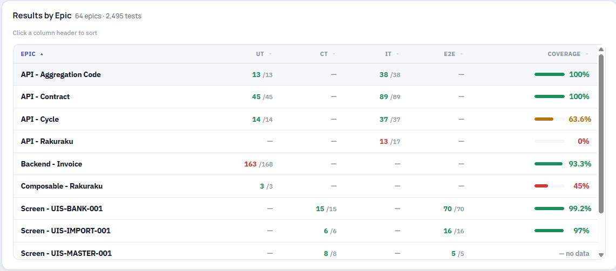Viewport: 616px width, 271px height.
Task: Sort by the E2E column header
Action: click(453, 54)
